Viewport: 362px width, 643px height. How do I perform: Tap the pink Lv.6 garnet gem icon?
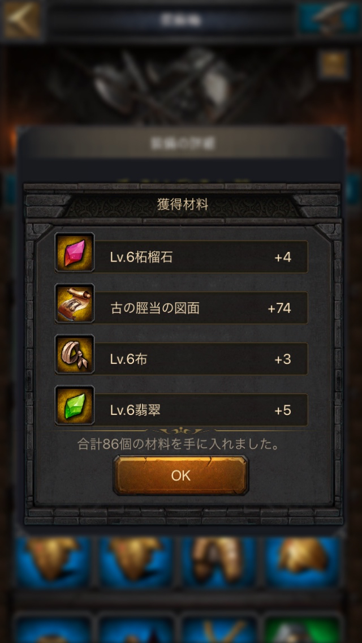75,252
